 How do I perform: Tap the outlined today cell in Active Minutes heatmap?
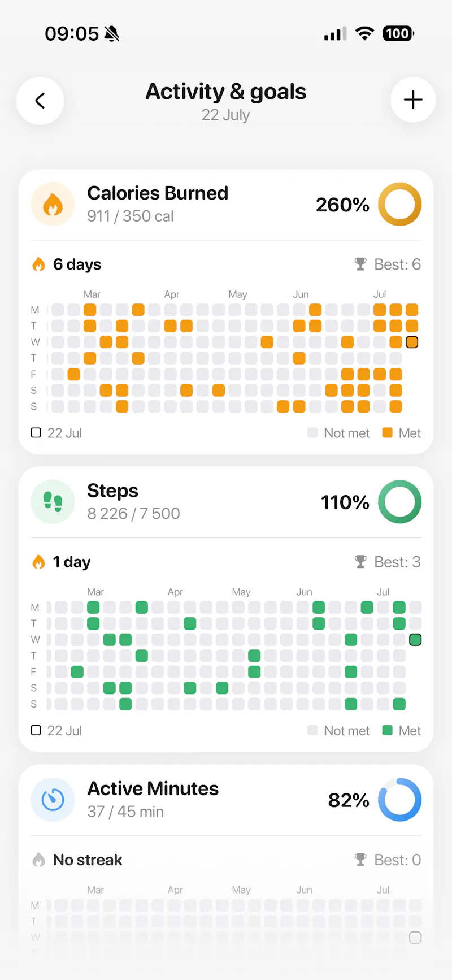point(415,938)
